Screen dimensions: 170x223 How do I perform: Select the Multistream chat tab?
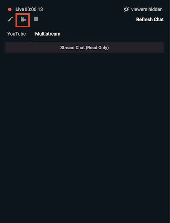(48, 34)
